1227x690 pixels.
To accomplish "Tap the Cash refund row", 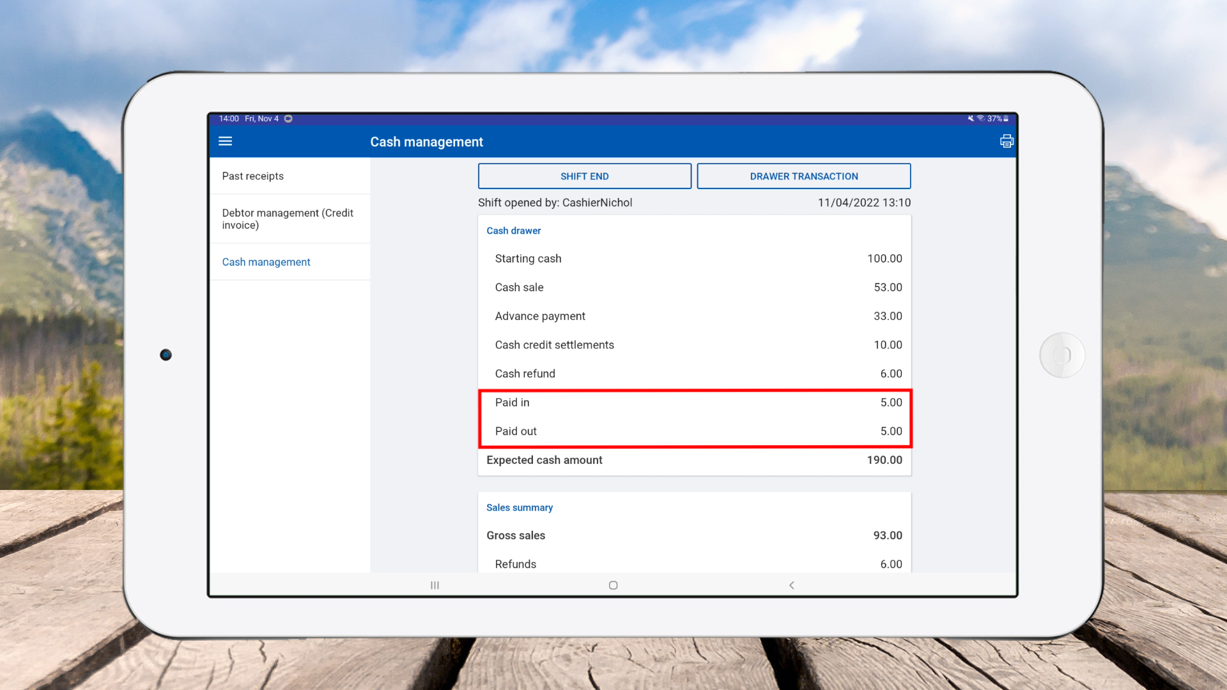I will pyautogui.click(x=694, y=374).
